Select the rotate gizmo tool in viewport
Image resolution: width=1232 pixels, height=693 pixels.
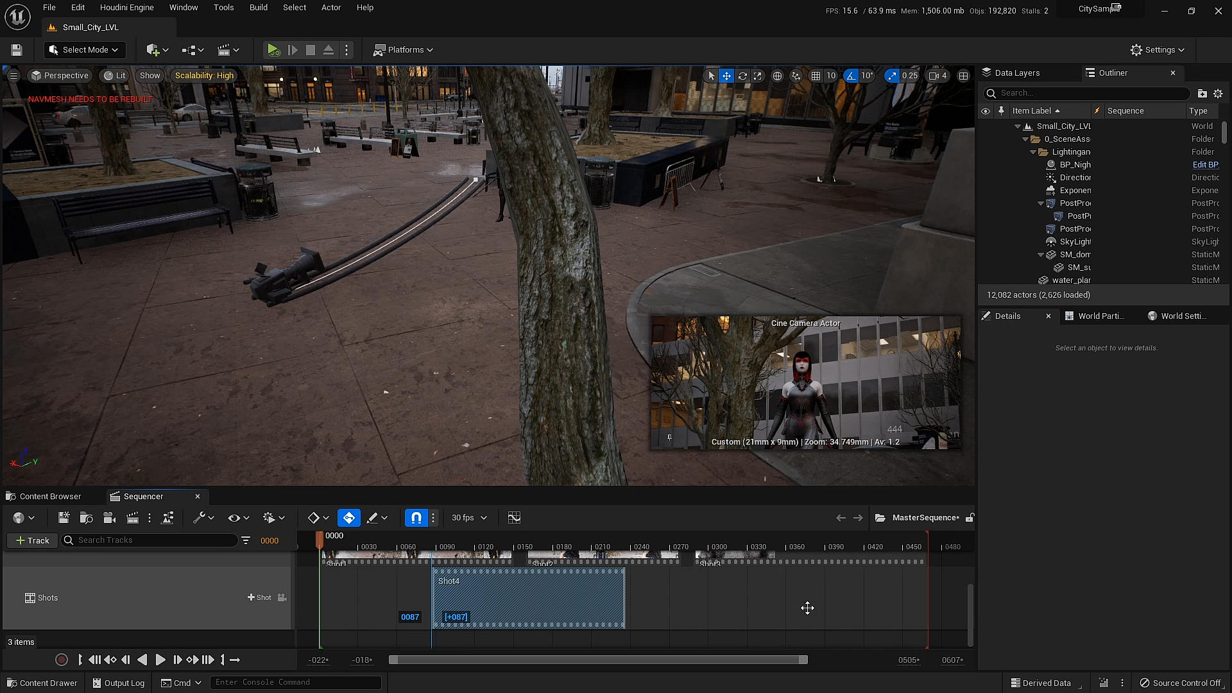click(x=742, y=76)
